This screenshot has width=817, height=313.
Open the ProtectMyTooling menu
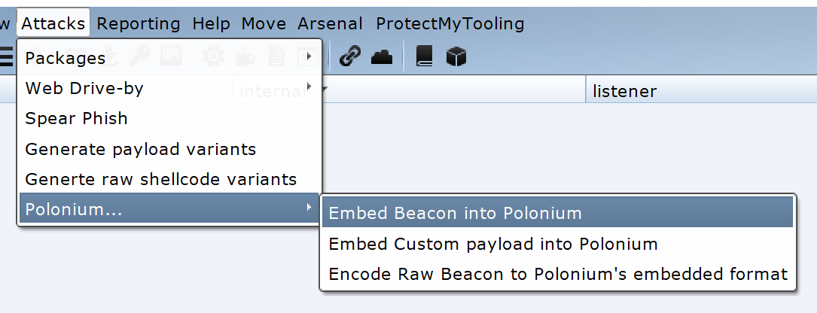tap(450, 23)
